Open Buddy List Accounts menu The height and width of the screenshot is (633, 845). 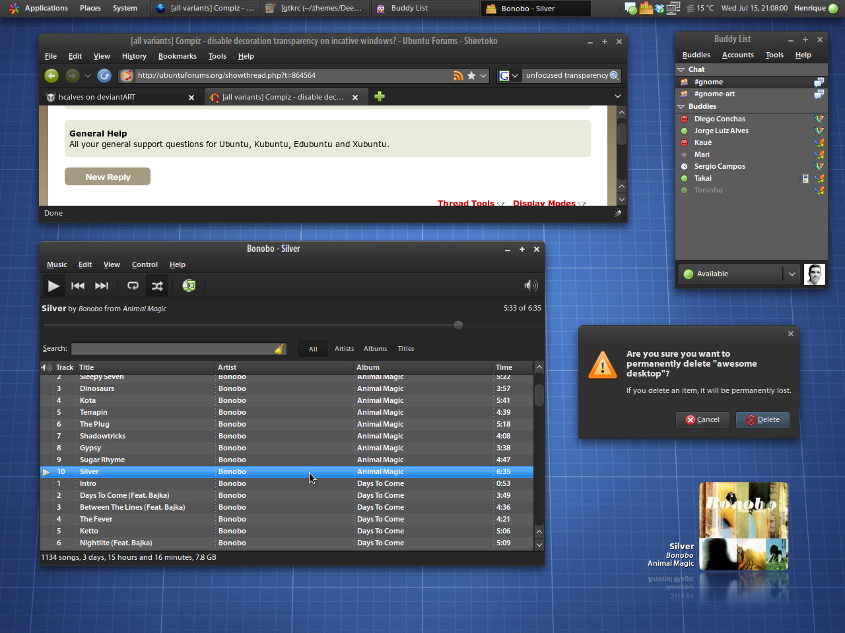[738, 55]
